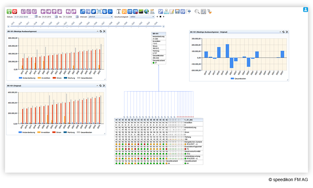Screen dimensions: 313x188
Task: Open the Intervall dropdown showing jährlich
Action: (x=100, y=17)
